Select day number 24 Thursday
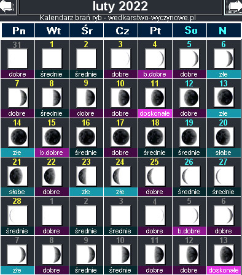 point(120,162)
